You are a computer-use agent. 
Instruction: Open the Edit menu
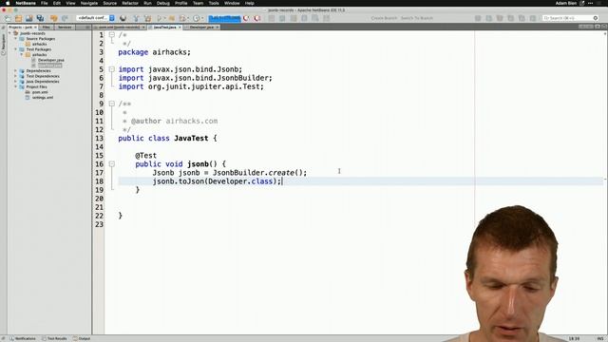(57, 3)
